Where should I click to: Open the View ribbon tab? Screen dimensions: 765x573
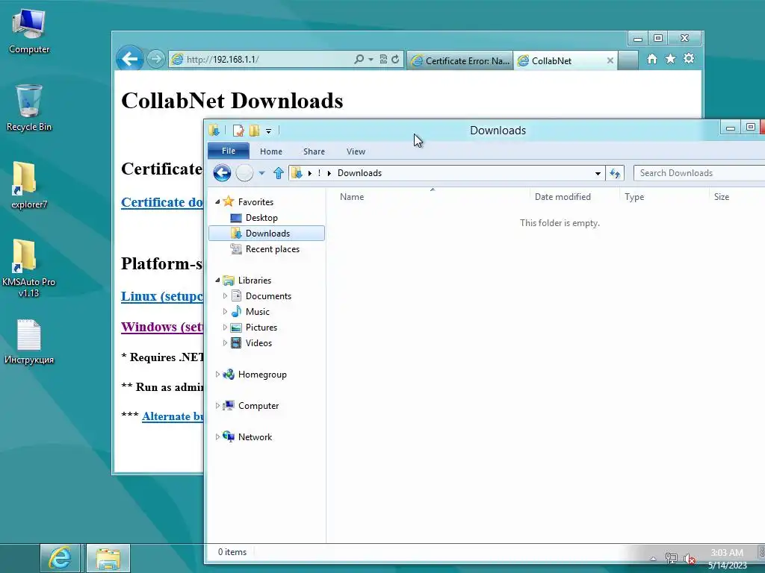point(356,151)
